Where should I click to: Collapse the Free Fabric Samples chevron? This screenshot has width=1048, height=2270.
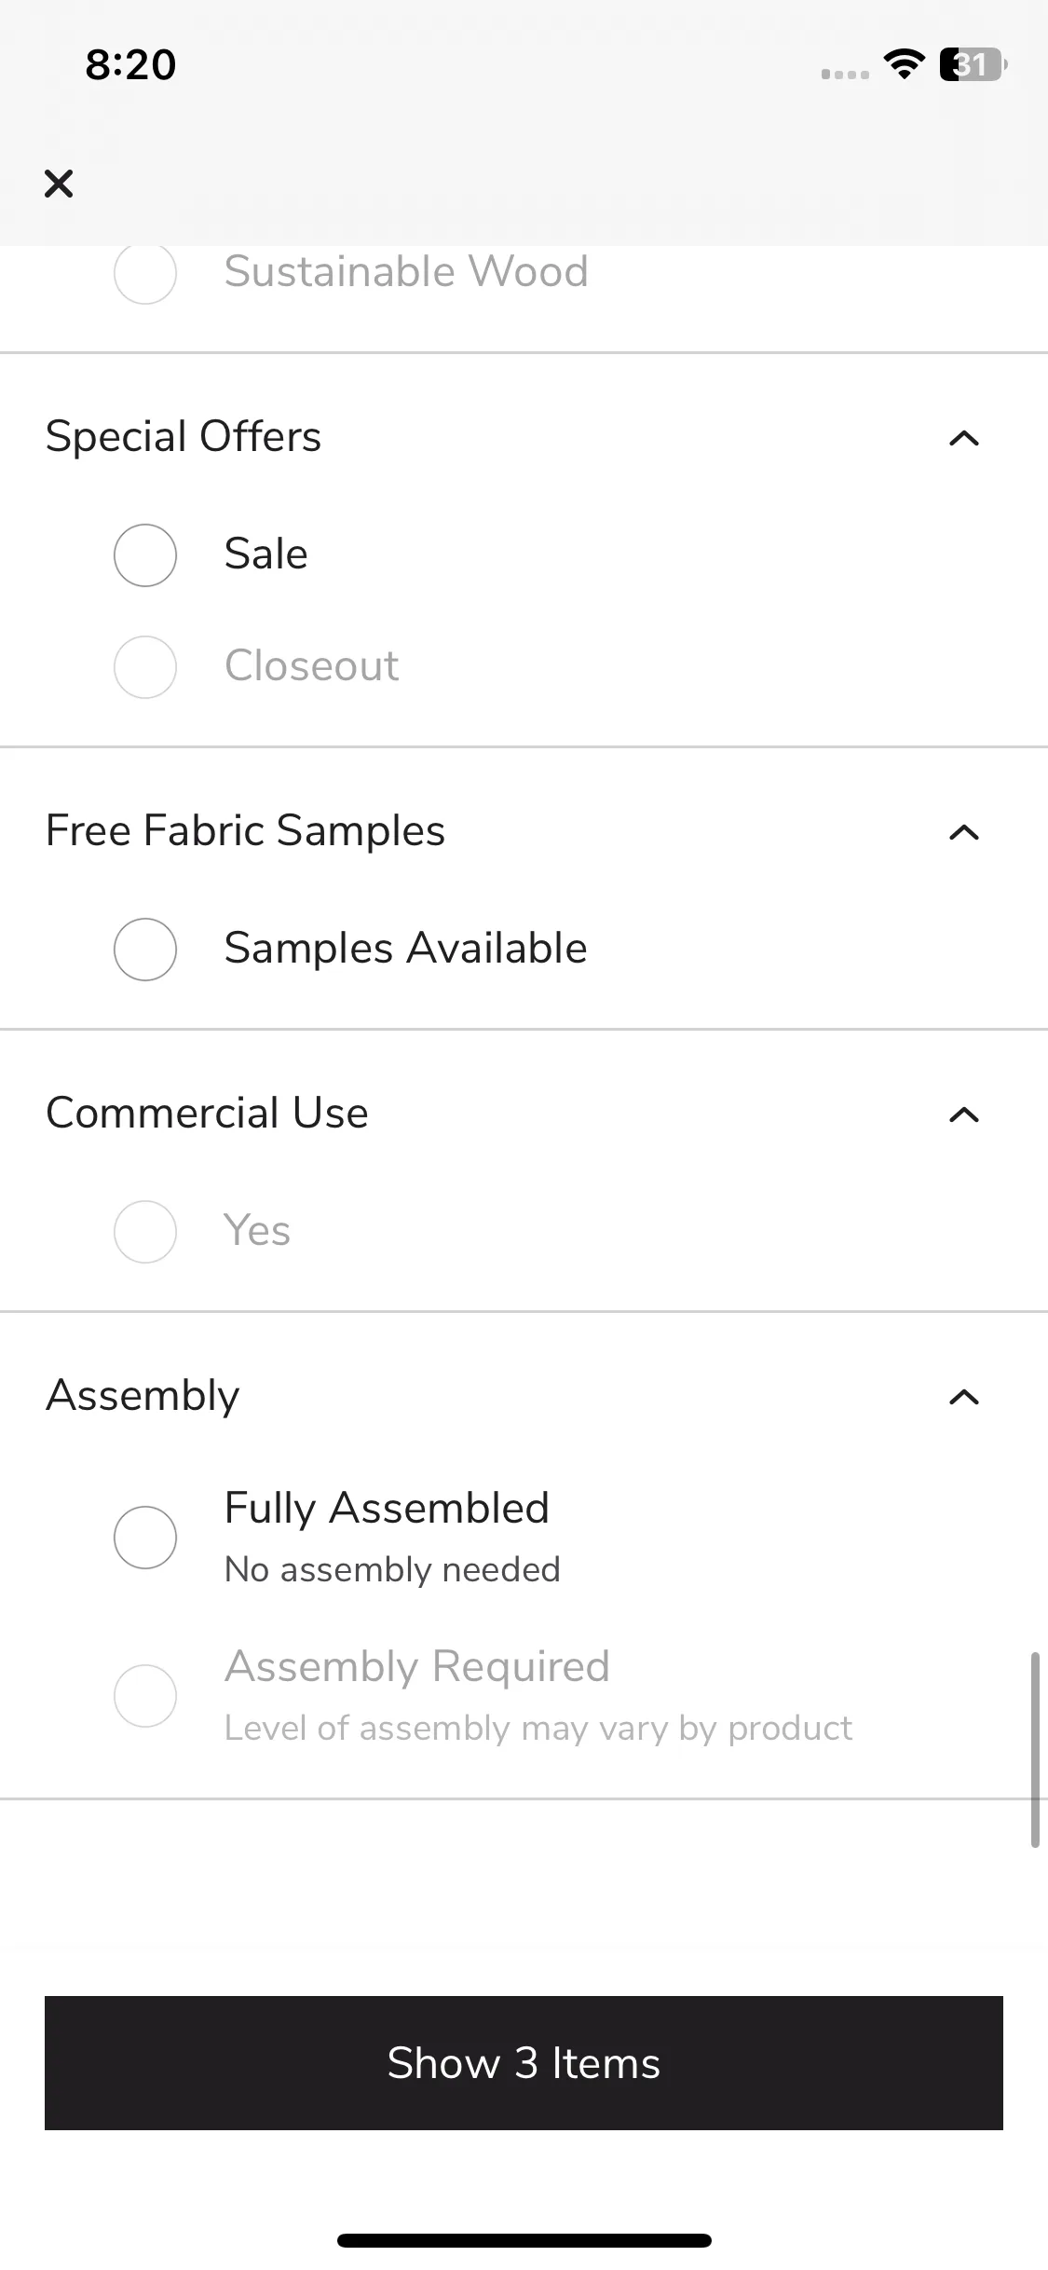pos(964,832)
